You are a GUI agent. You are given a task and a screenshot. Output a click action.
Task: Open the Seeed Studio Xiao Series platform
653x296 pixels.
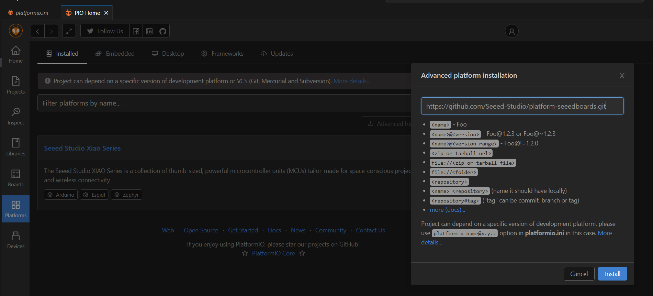[x=82, y=148]
